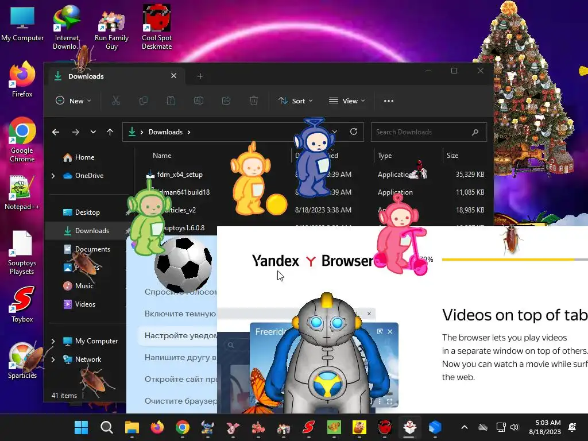Open Google Chrome desktop shortcut
The image size is (588, 441).
(x=22, y=140)
